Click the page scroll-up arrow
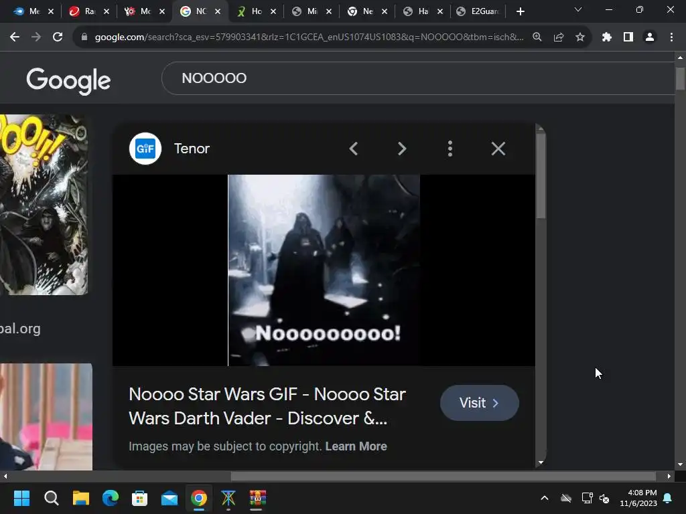Viewport: 686px width, 514px height. point(681,58)
